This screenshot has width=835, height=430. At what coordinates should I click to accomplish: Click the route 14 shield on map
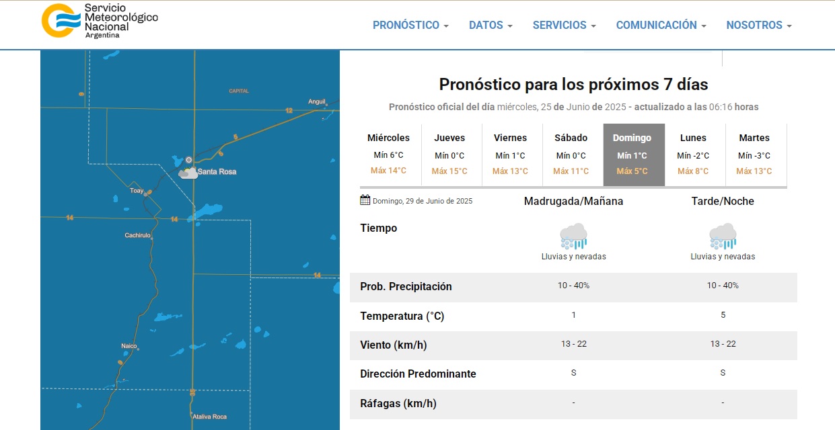tap(174, 220)
